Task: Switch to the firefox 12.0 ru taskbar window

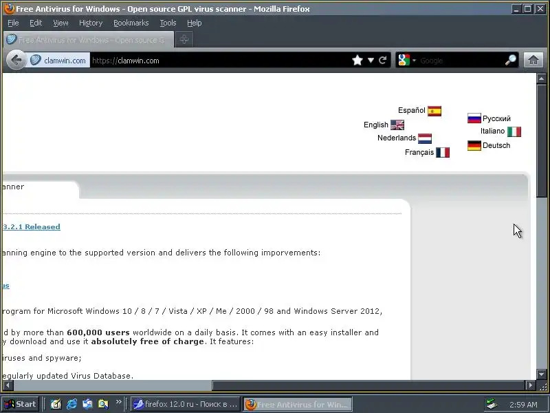Action: pos(186,404)
